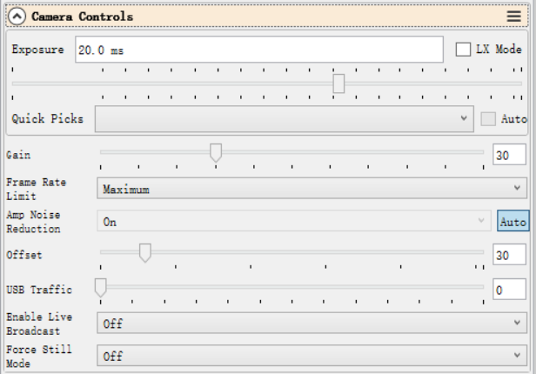
Task: Open the Amp Noise Reduction dropdown
Action: pyautogui.click(x=293, y=222)
